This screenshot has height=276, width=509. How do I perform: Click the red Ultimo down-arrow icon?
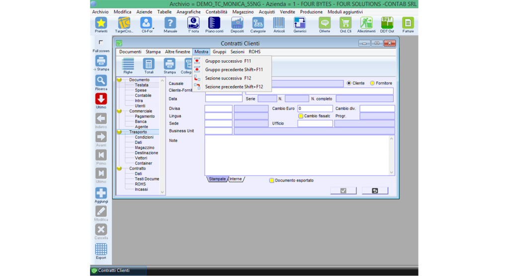(101, 99)
